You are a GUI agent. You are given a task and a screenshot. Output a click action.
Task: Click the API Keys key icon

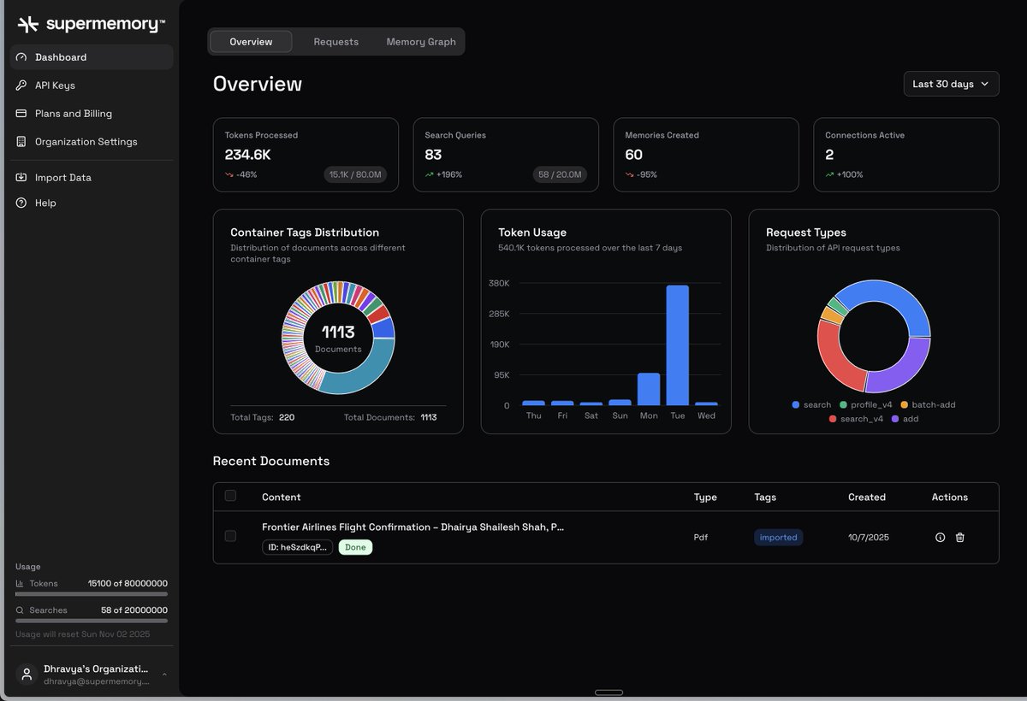[21, 85]
